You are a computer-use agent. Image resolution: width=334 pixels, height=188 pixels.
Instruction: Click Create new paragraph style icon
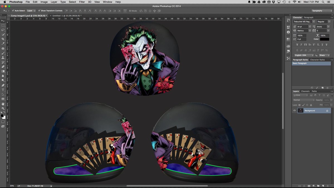(x=322, y=88)
